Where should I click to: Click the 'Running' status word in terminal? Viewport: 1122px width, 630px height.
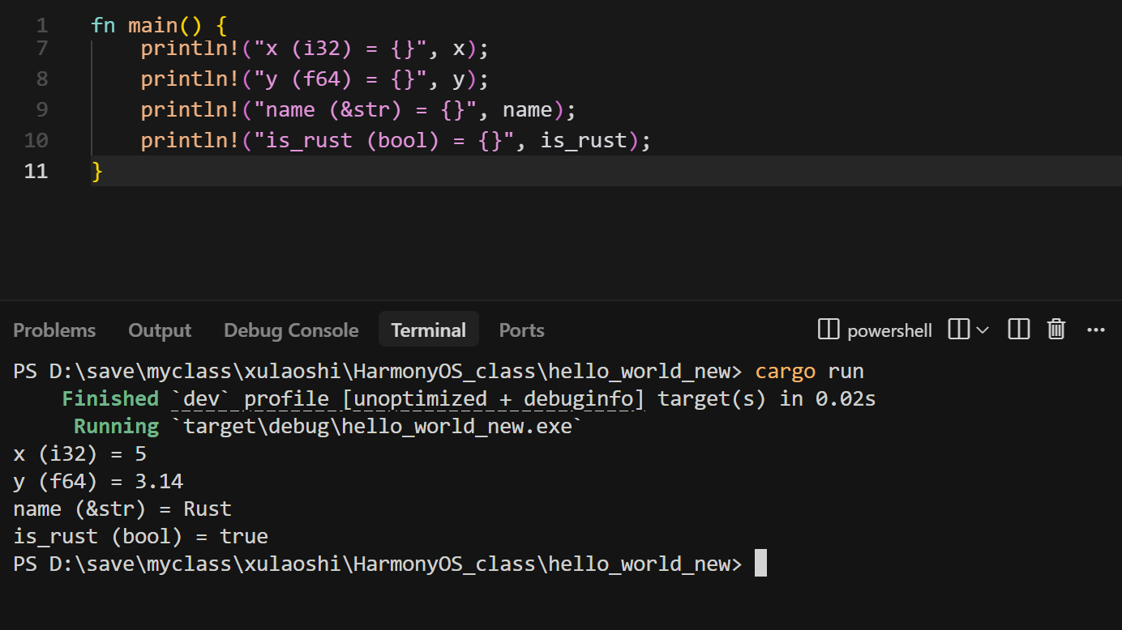pyautogui.click(x=117, y=426)
